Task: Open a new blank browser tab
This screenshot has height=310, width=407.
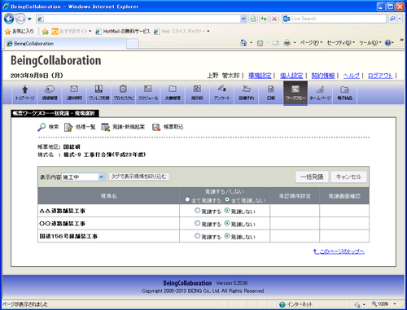Action: pos(133,44)
